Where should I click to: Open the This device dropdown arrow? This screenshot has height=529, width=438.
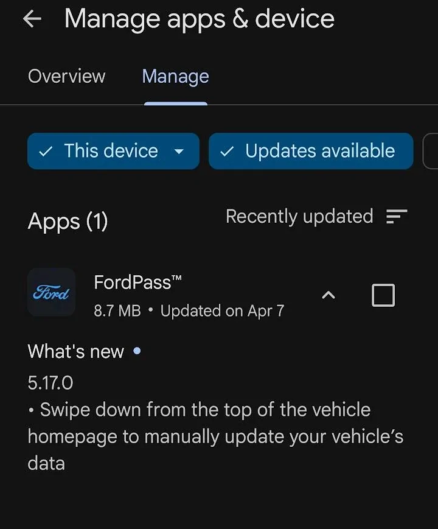pyautogui.click(x=180, y=152)
